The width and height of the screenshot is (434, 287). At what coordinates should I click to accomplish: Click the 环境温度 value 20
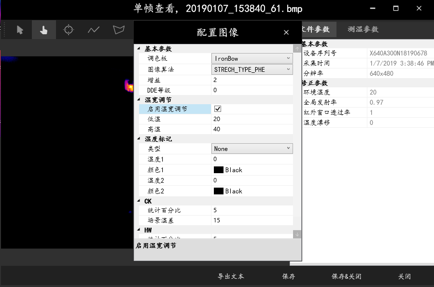click(373, 92)
